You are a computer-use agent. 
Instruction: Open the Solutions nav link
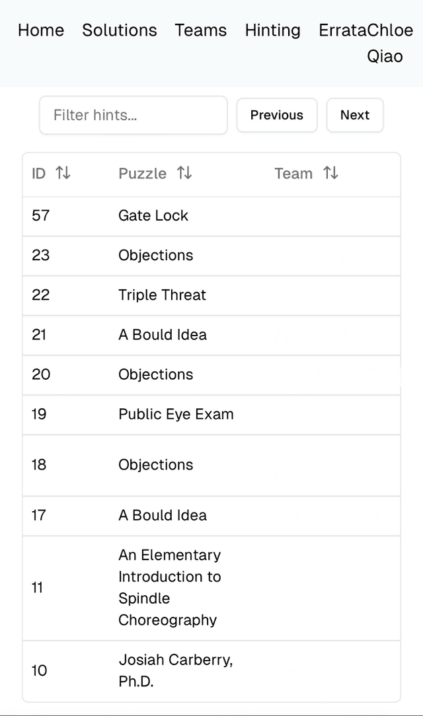(x=120, y=30)
